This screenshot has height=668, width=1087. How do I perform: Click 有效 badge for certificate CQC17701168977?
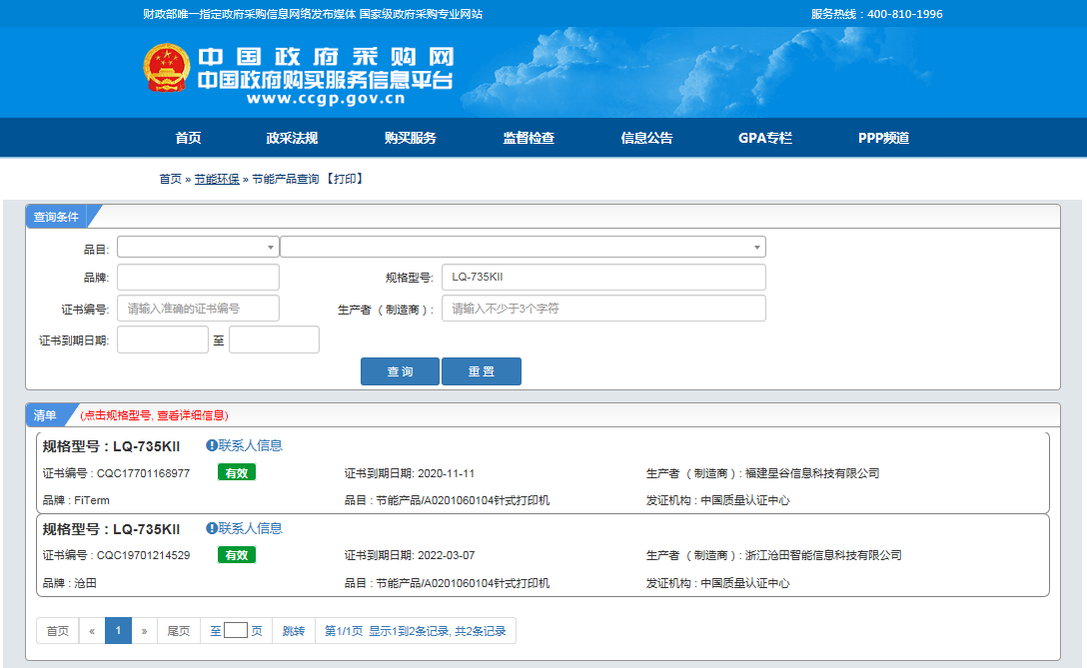[x=237, y=472]
